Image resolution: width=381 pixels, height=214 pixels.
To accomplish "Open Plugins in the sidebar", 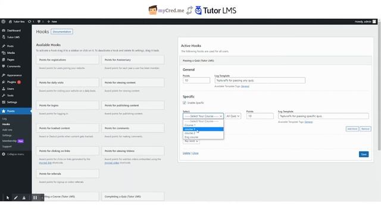I will pyautogui.click(x=11, y=82).
